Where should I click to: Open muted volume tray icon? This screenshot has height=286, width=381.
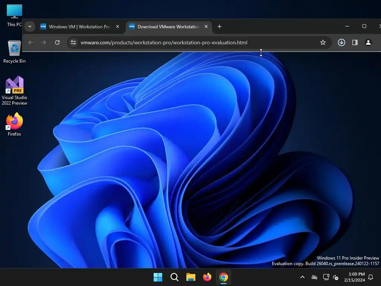(x=336, y=277)
